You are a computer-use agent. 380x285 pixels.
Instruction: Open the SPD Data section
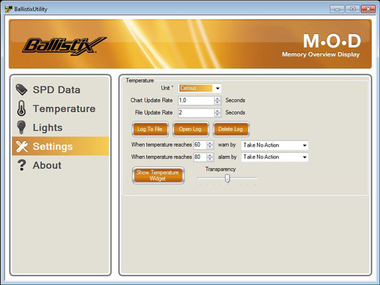[60, 89]
